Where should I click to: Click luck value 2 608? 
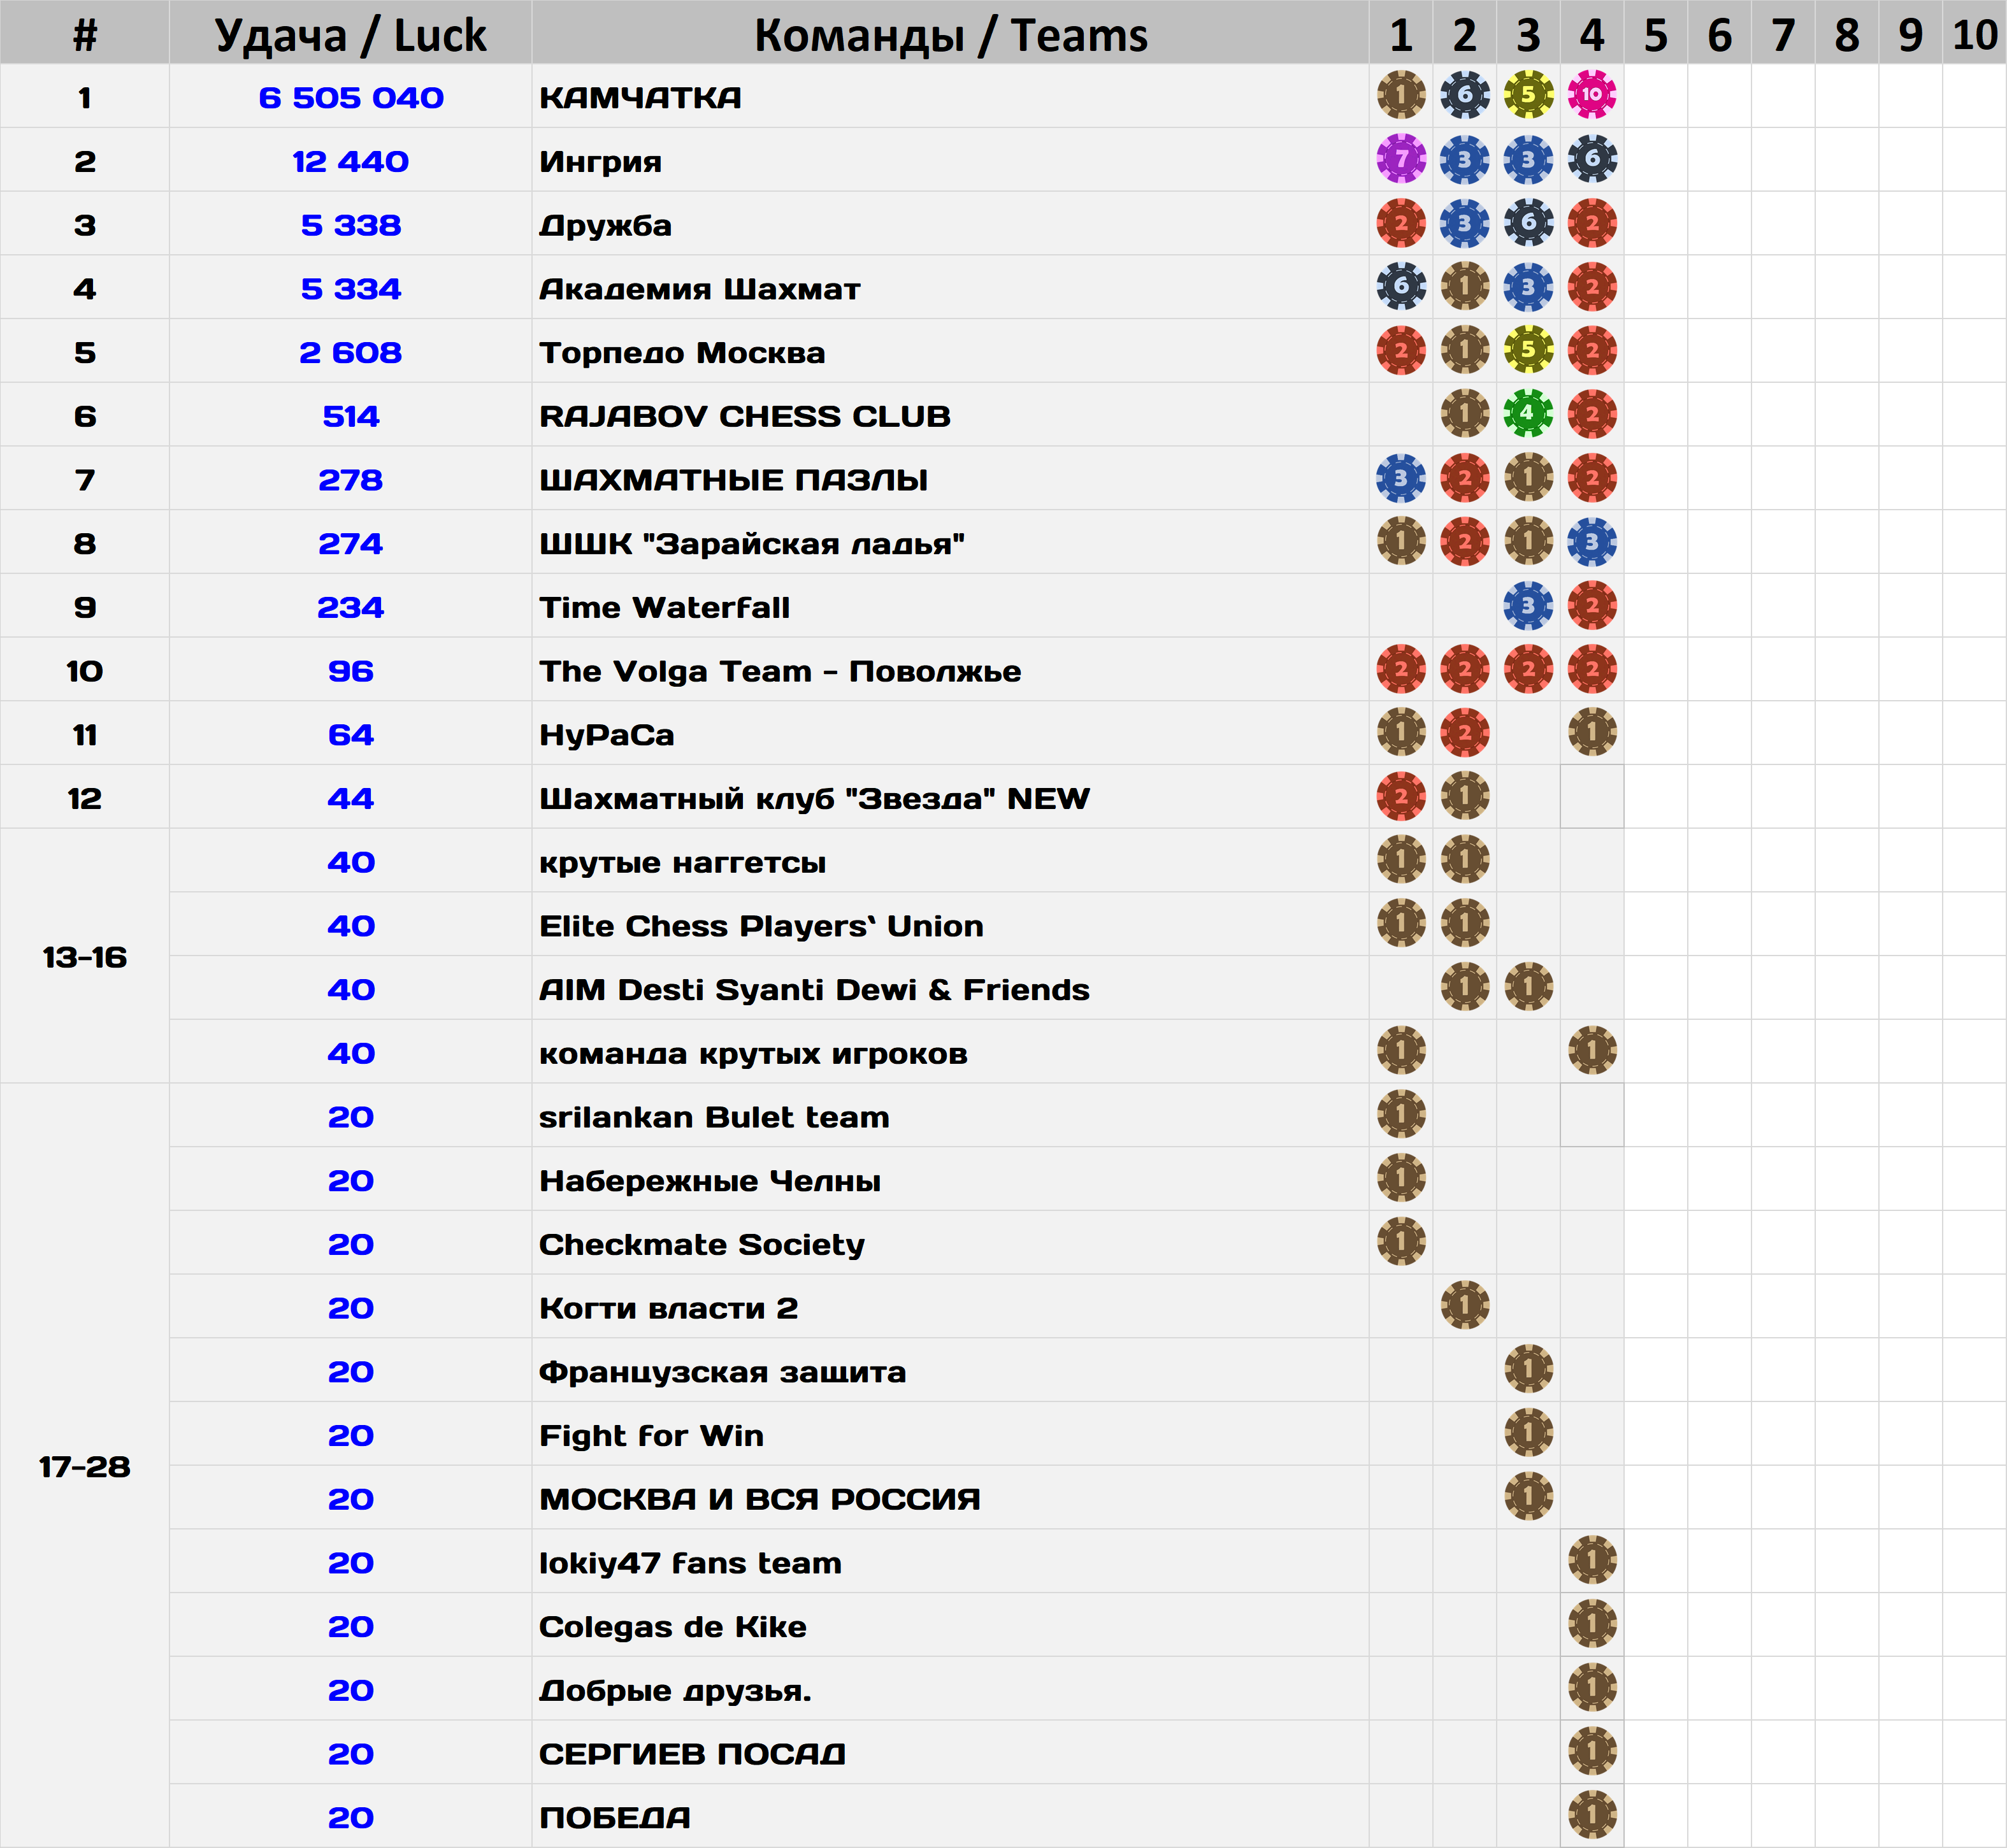(x=351, y=353)
